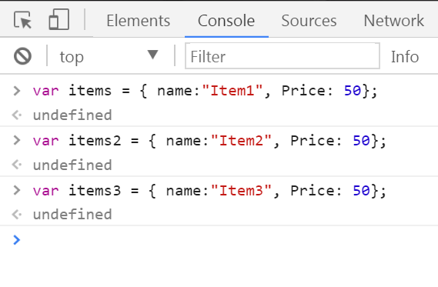
Task: Click the input chevron beside var items3
Action: (17, 190)
